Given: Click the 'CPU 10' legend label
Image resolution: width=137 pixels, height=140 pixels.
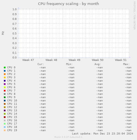Looking at the screenshot, I should click(12, 101).
